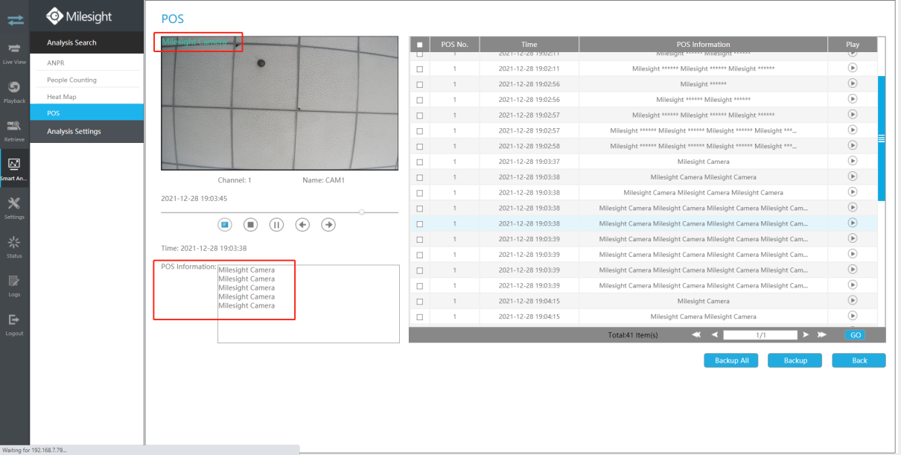Viewport: 901px width, 455px height.
Task: Click the Back button
Action: [x=859, y=360]
